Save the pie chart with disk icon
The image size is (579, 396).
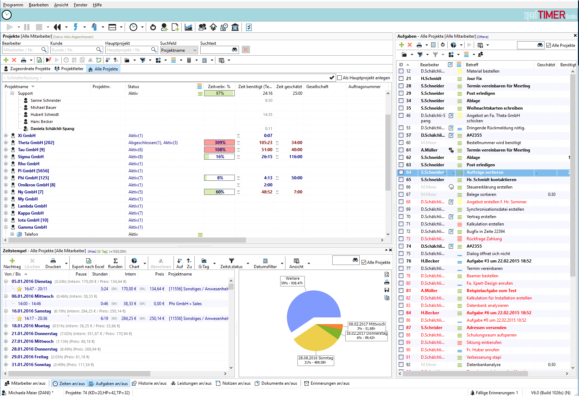387,290
